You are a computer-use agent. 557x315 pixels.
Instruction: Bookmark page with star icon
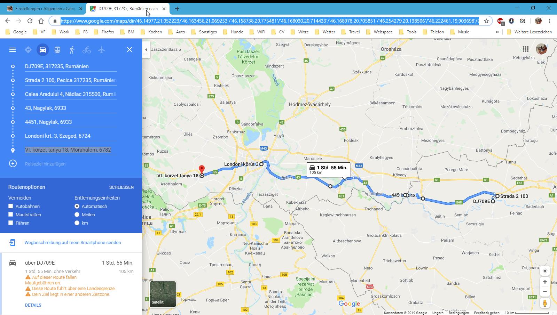486,21
